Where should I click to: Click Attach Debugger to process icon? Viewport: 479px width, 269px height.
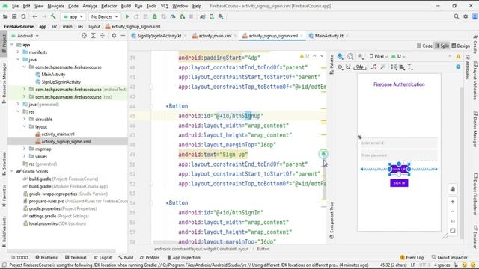point(183,16)
